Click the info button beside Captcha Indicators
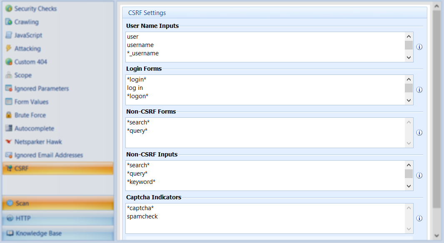The image size is (444, 243). (419, 218)
